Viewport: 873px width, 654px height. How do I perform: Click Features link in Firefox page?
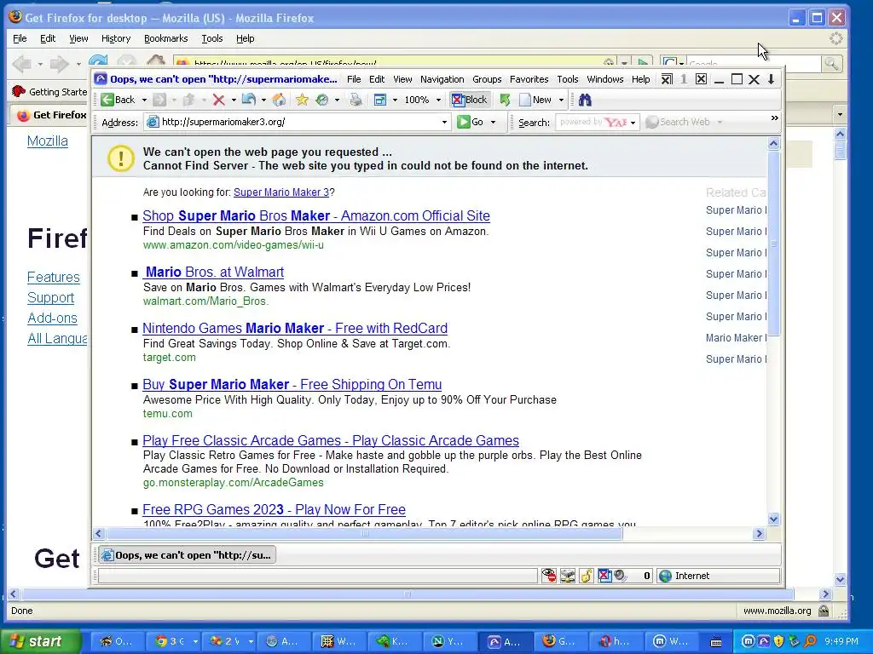tap(54, 277)
